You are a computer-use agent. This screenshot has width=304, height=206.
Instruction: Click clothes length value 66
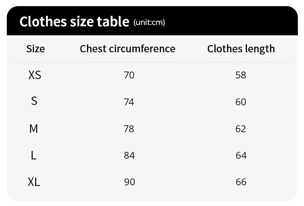tap(241, 182)
